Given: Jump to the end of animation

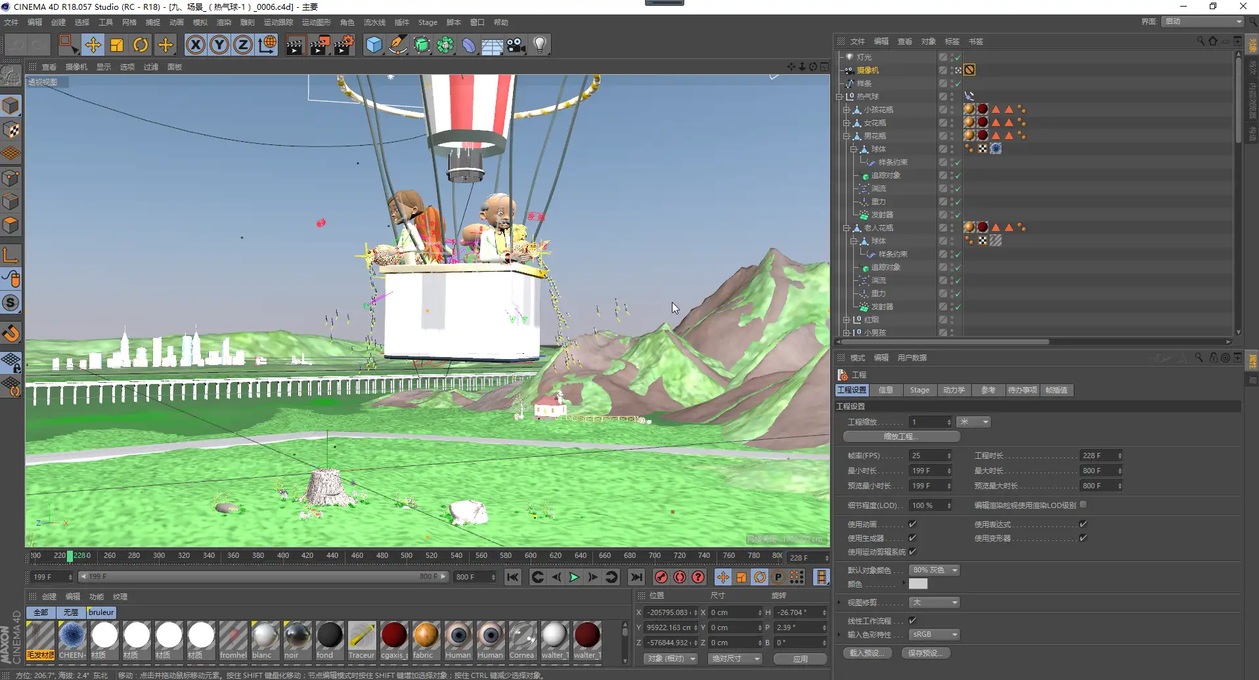Looking at the screenshot, I should tap(636, 577).
